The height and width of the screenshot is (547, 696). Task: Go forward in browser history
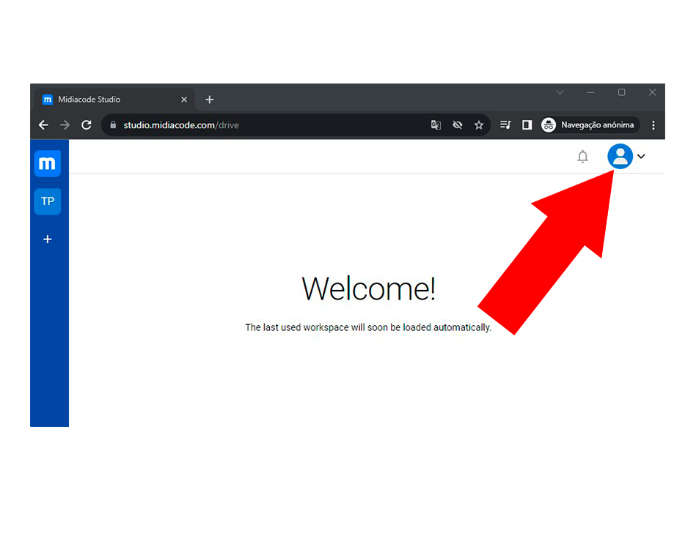tap(65, 125)
